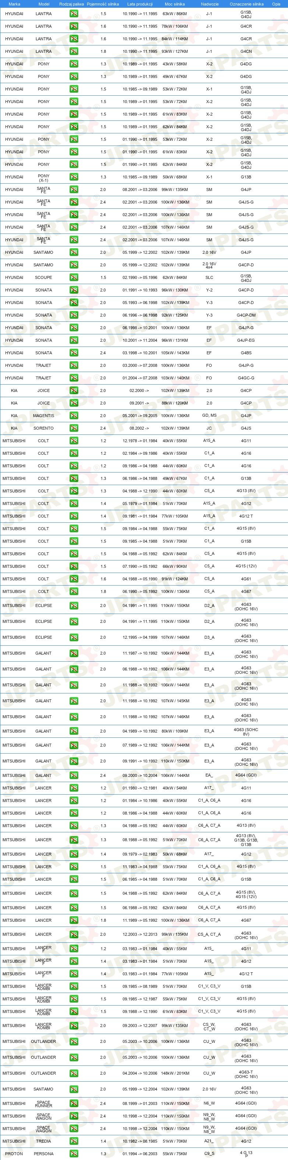Click fuel icon in Lancer Kombi 61kW row
The image size is (288, 1160).
tap(74, 1011)
